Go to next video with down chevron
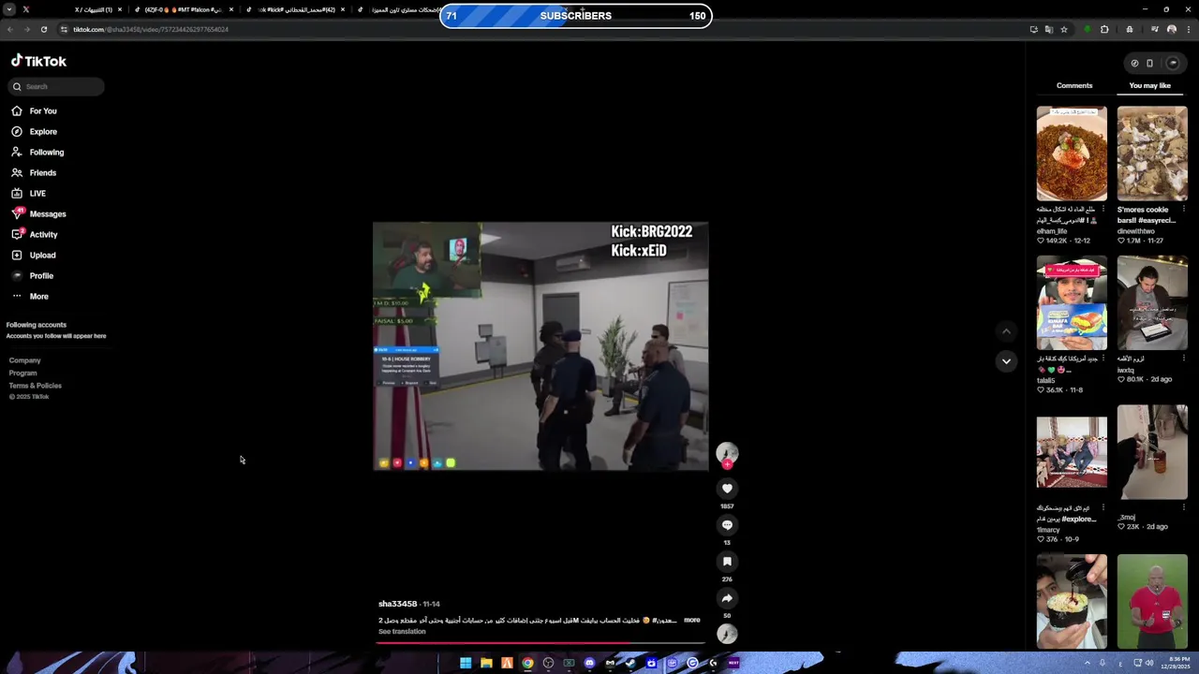This screenshot has height=674, width=1199. [1006, 361]
